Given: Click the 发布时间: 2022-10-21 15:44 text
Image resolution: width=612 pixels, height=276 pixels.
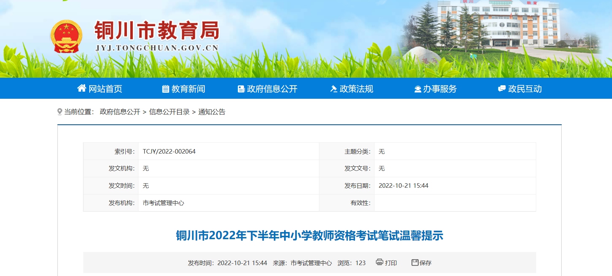Looking at the screenshot, I should pos(227,263).
